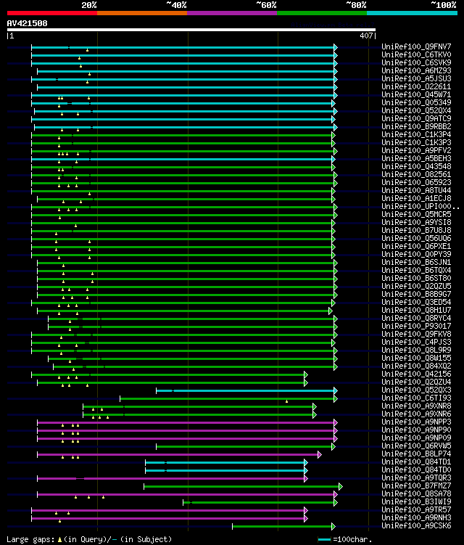The height and width of the screenshot is (545, 464).
Task: Select the UniRef100_Q8SA78 label
Action: pos(416,494)
